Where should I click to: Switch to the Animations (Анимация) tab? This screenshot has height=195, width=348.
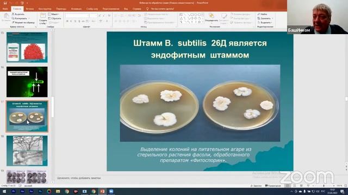[x=76, y=9]
